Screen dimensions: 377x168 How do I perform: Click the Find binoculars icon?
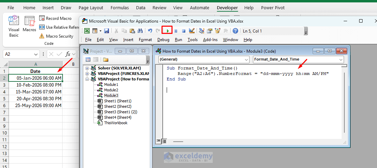click(140, 31)
